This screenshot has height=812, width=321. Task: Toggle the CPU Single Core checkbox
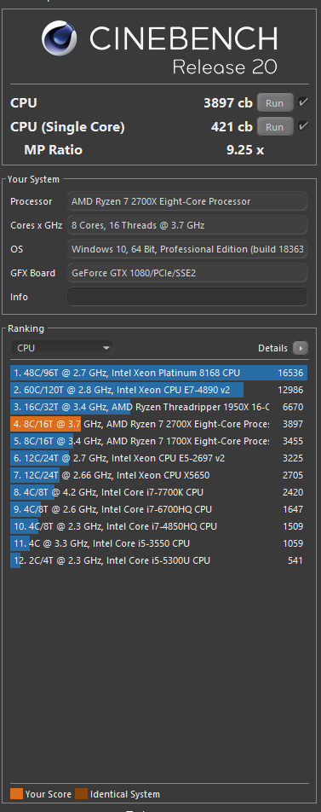pyautogui.click(x=303, y=126)
